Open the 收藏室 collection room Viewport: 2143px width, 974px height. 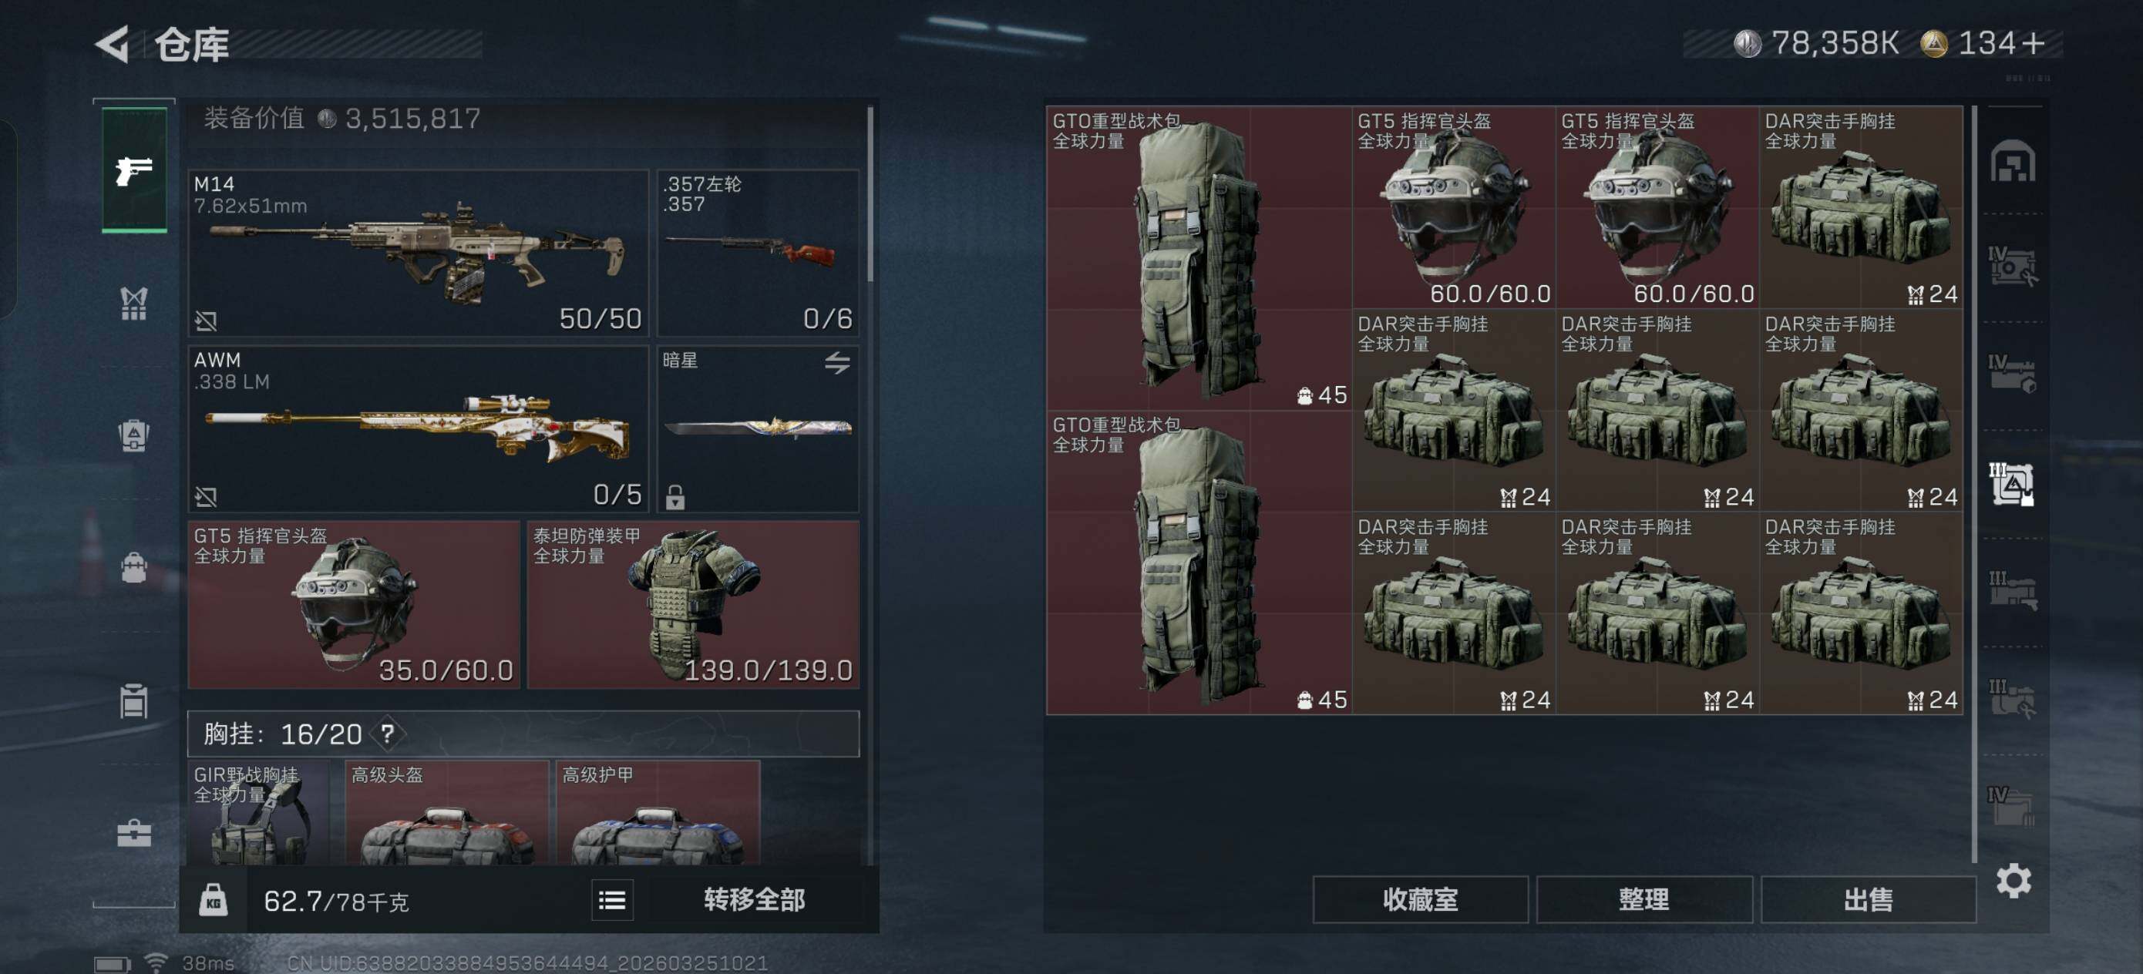[1420, 899]
